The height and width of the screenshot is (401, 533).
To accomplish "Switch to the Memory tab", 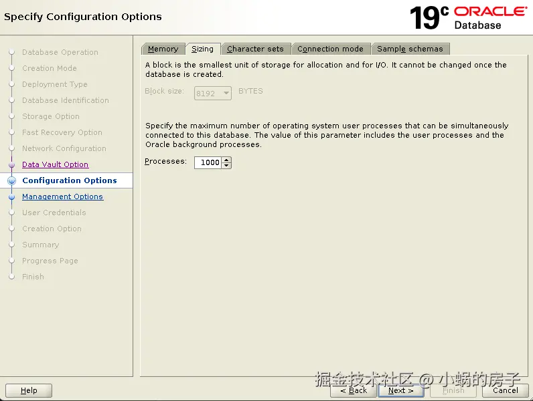I will (163, 49).
